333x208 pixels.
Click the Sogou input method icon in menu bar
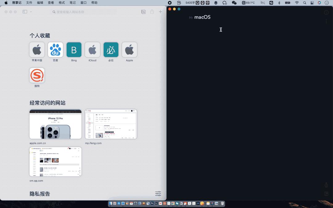pos(271,3)
